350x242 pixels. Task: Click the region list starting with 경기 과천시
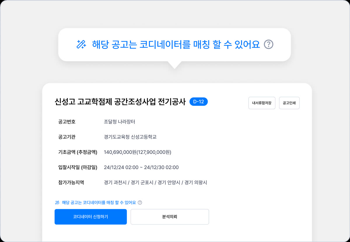coord(155,183)
